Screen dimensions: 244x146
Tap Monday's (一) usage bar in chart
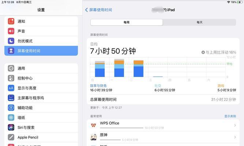119,68
